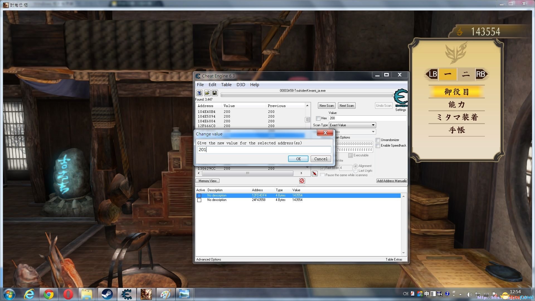The width and height of the screenshot is (535, 301).
Task: Click the New Scan button
Action: [327, 106]
